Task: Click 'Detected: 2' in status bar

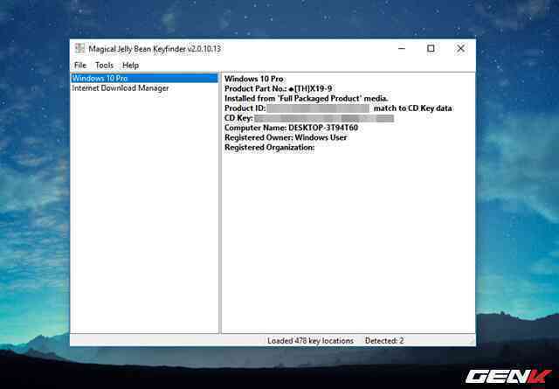Action: [384, 341]
